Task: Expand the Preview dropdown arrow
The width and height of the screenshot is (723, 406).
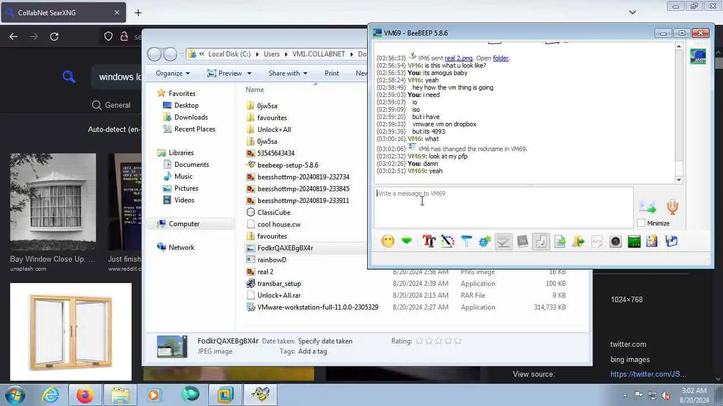Action: pyautogui.click(x=249, y=73)
